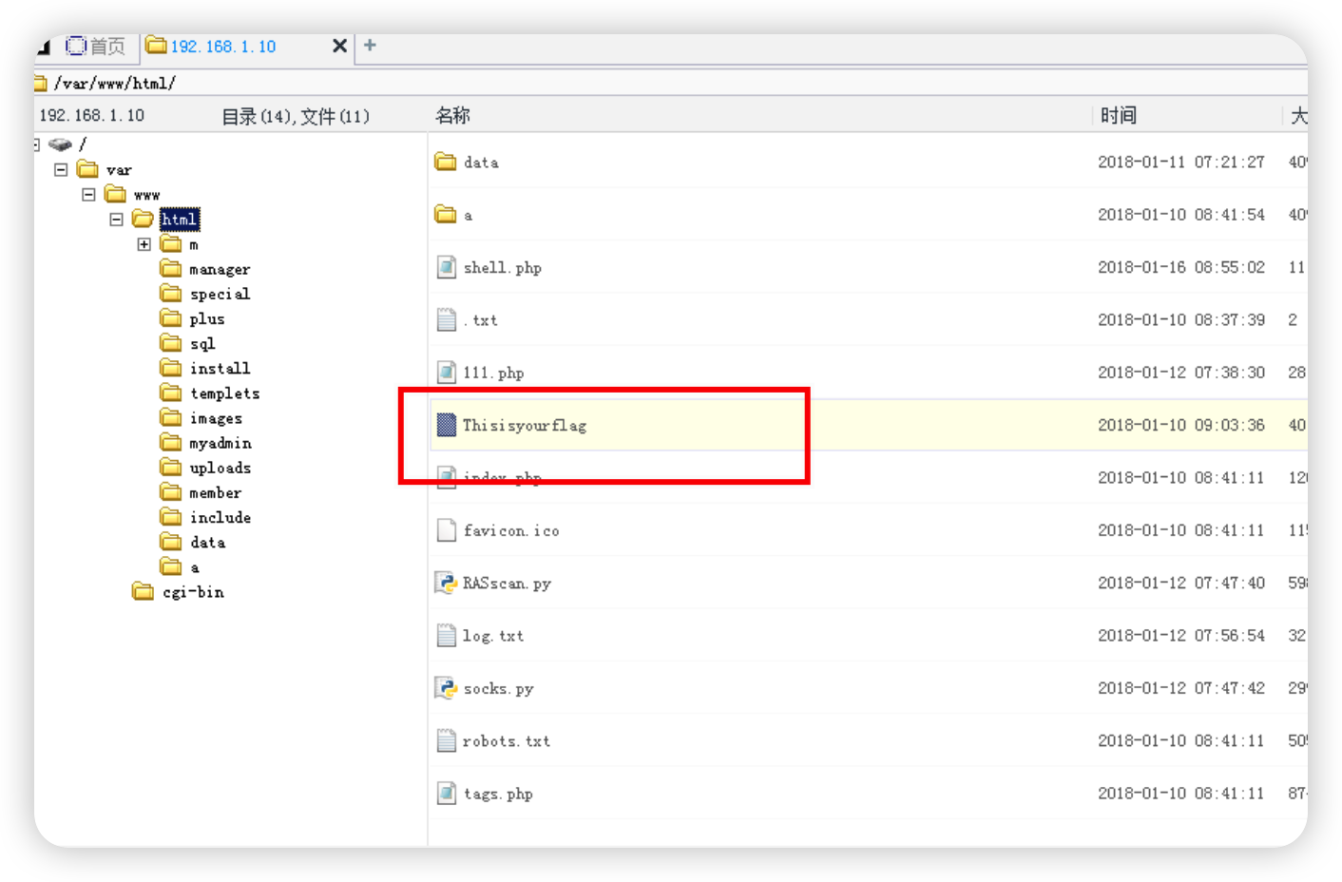The width and height of the screenshot is (1342, 882).
Task: Click timestamp 2018-01-12 07:56:54
Action: (1181, 635)
